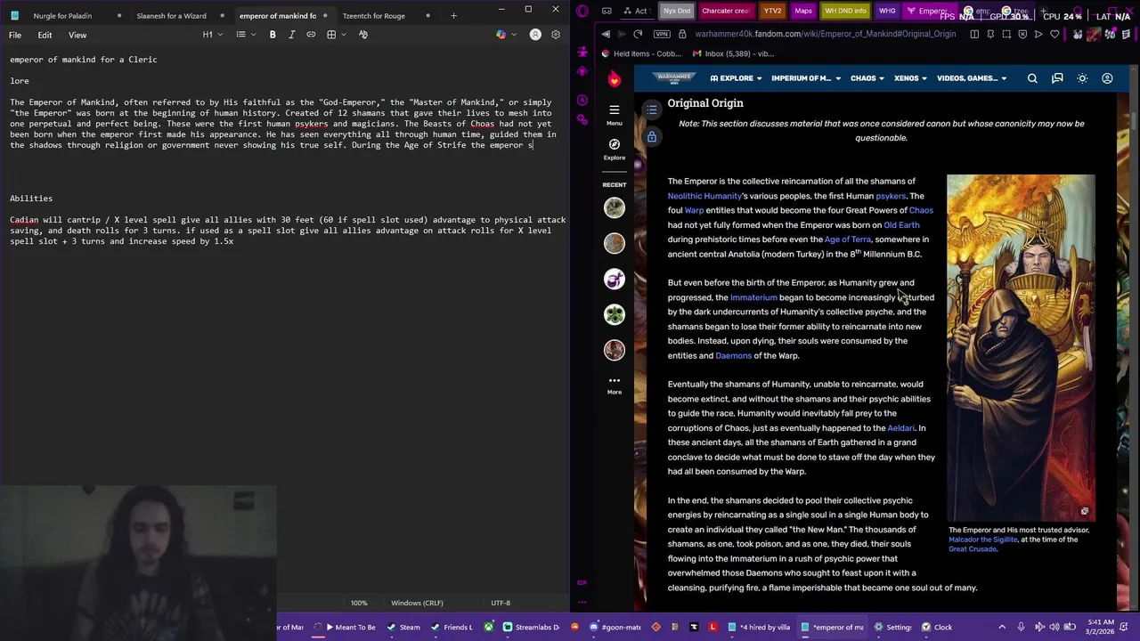Open the list style dropdown
Viewport: 1140px width, 641px height.
coord(245,35)
